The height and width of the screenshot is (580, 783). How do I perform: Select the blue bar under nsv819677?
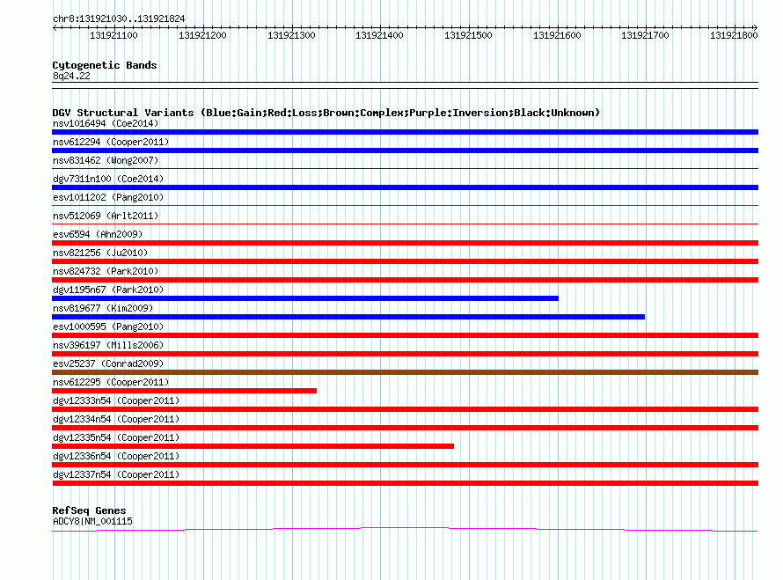pyautogui.click(x=348, y=317)
